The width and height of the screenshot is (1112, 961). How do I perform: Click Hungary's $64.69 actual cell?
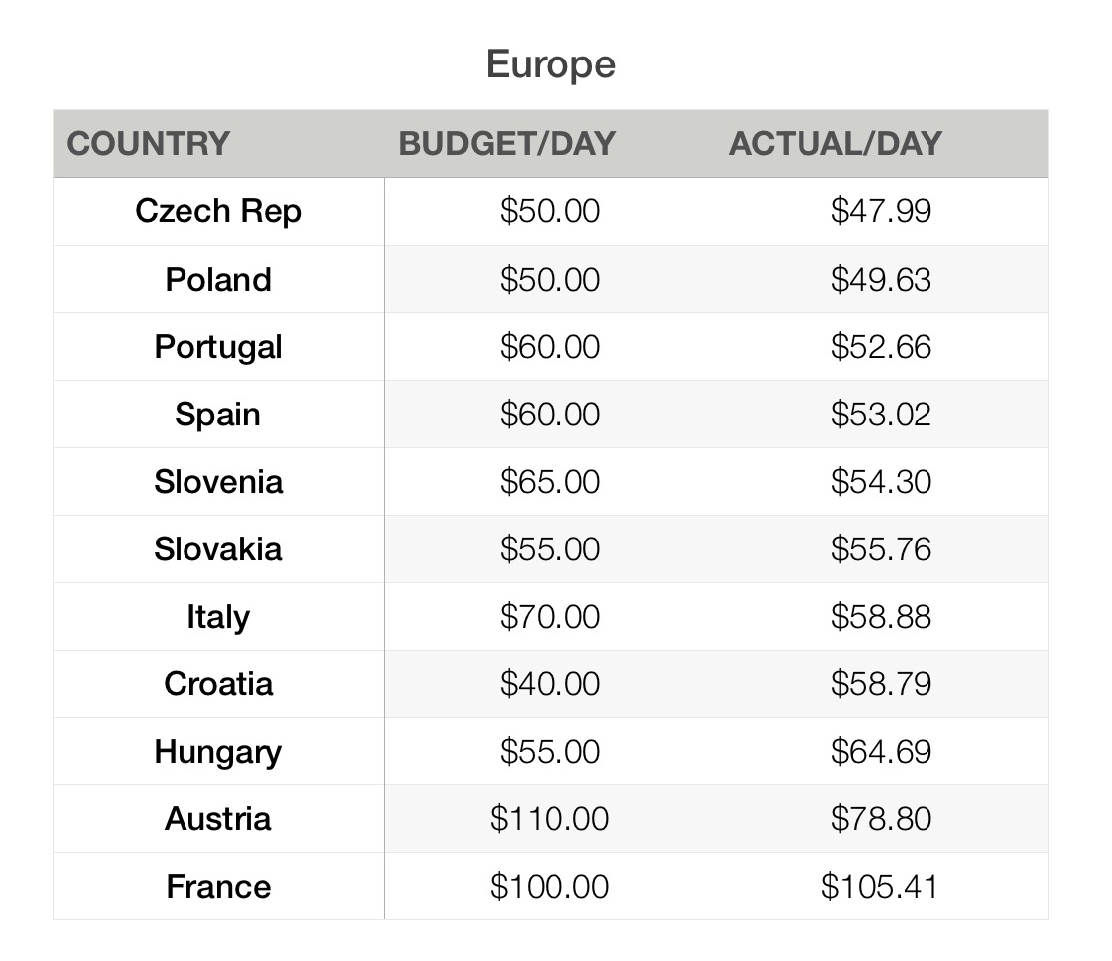click(881, 751)
